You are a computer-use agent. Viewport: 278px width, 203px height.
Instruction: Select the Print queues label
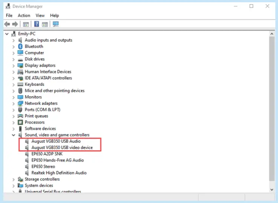click(x=36, y=116)
